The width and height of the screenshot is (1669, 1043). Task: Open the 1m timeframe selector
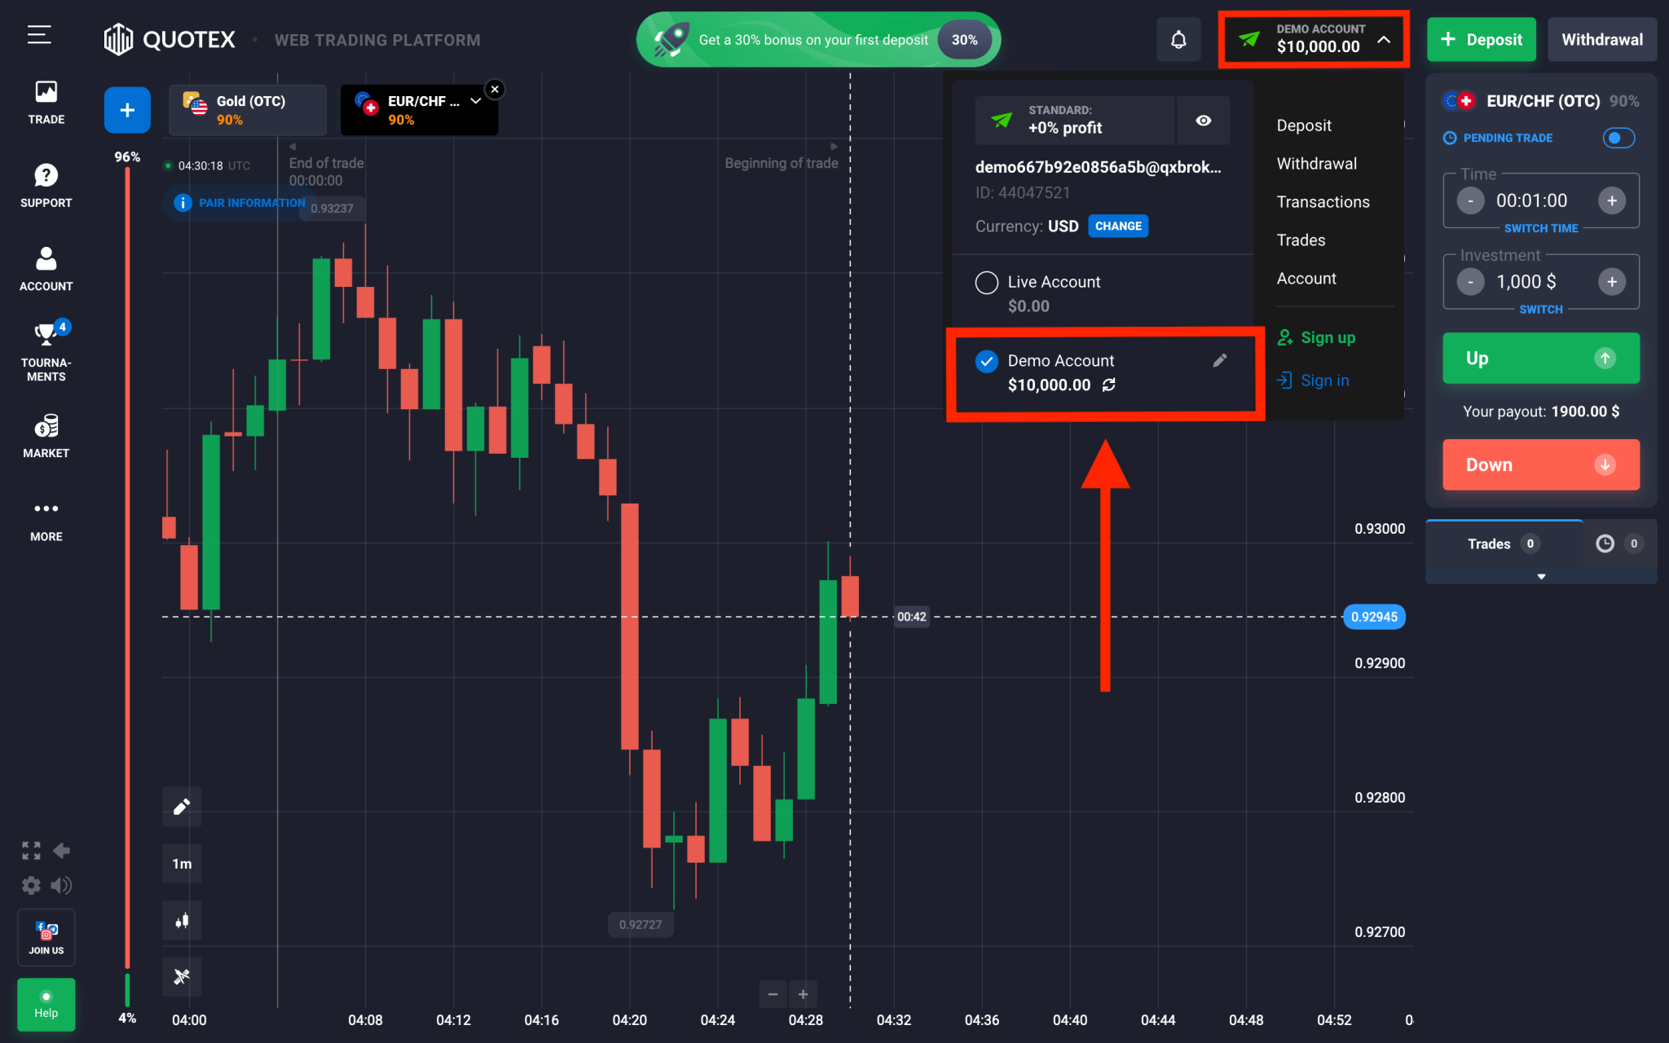182,864
